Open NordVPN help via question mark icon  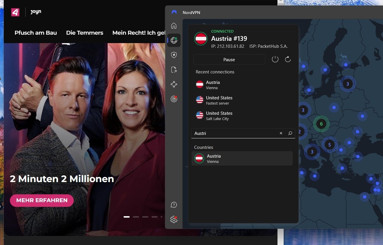174,205
